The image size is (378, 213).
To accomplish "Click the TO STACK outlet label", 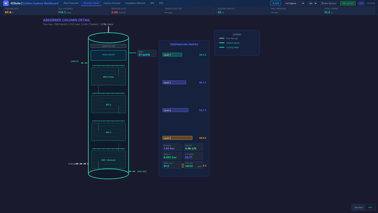I will click(109, 24).
